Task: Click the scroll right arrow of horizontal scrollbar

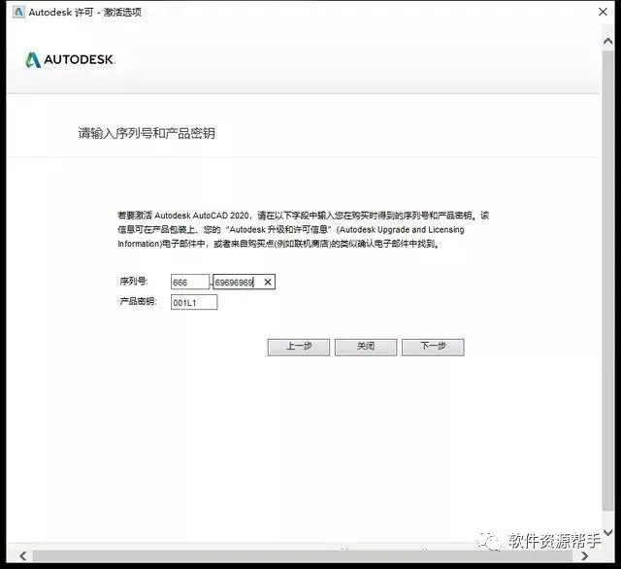Action: point(584,555)
